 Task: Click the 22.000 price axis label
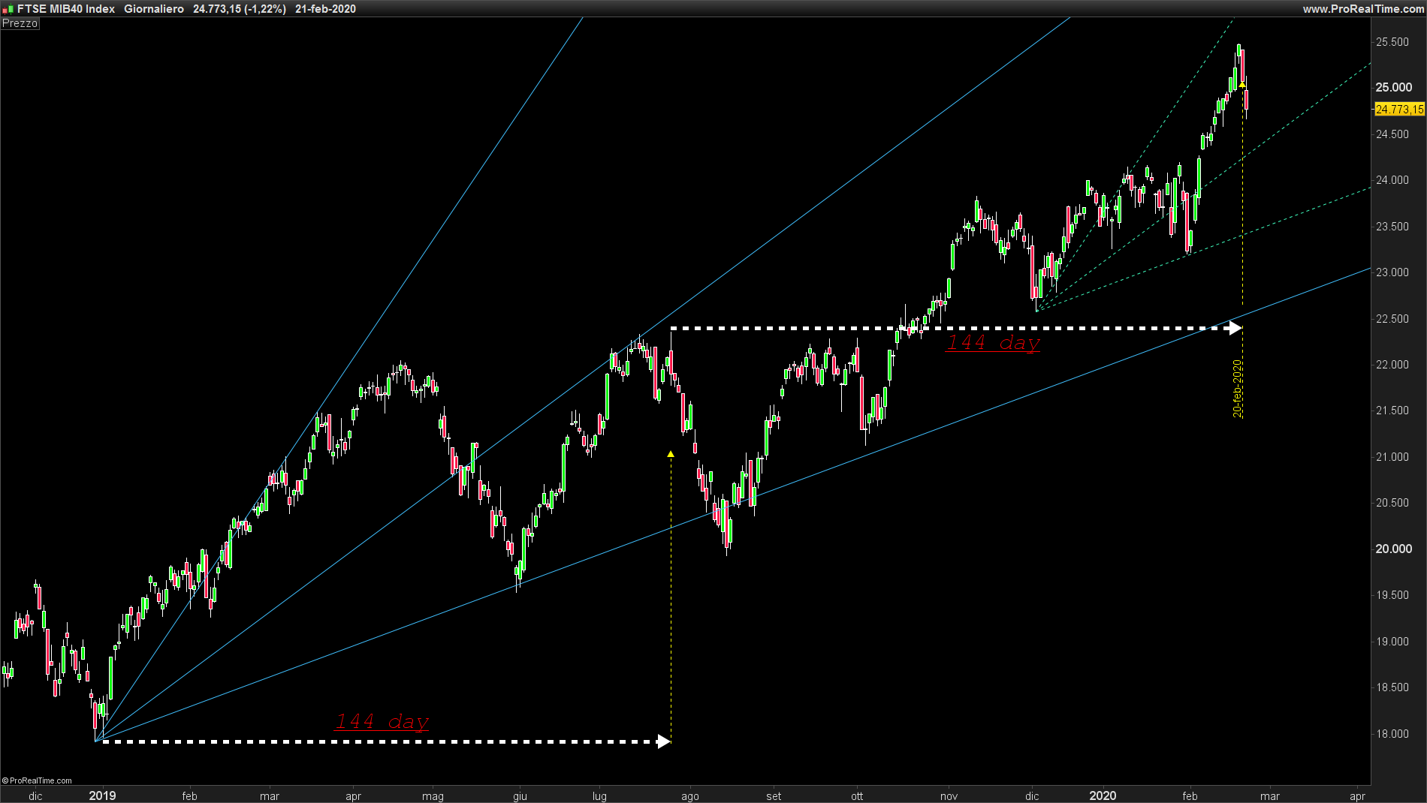click(1392, 365)
